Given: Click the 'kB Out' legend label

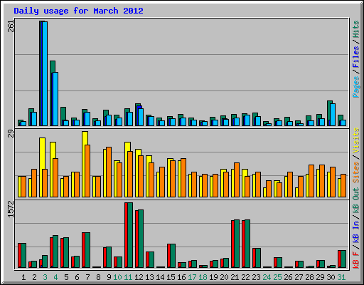Looking at the screenshot, I should click(355, 201).
